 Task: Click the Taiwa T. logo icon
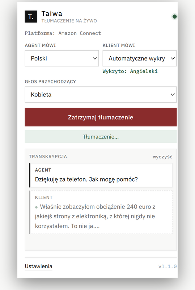[31, 17]
